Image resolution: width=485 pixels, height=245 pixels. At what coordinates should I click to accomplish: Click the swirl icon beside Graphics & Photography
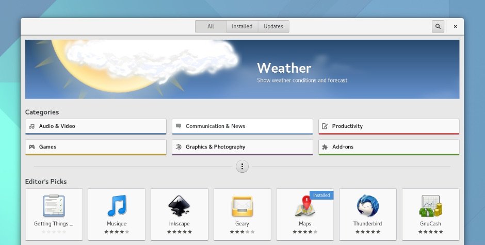pyautogui.click(x=179, y=146)
